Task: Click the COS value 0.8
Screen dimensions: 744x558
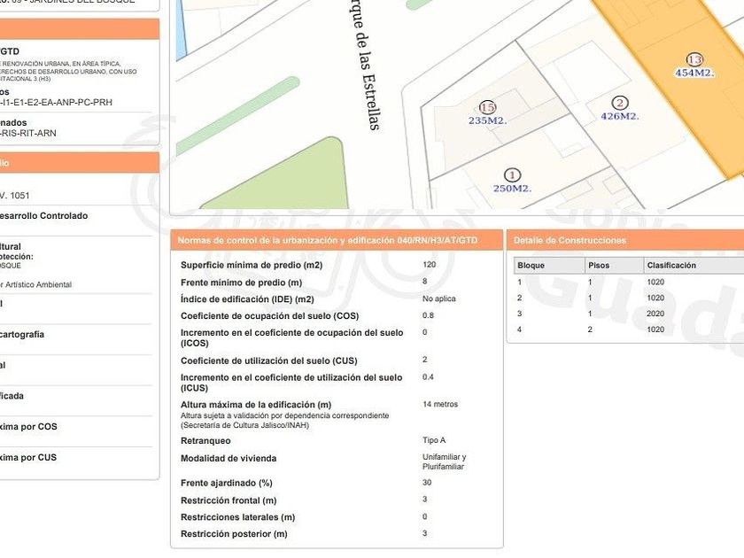Action: [x=428, y=315]
